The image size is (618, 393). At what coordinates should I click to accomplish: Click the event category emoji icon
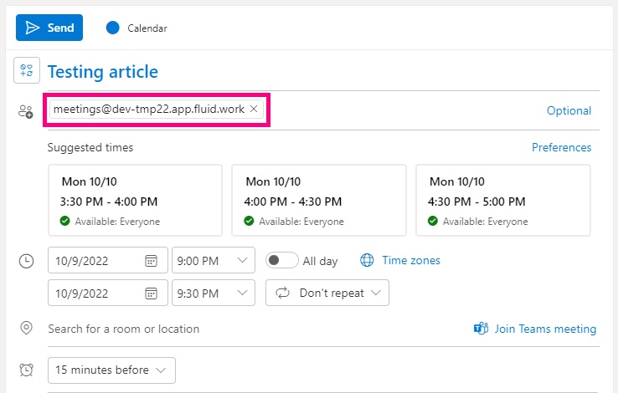(x=27, y=70)
